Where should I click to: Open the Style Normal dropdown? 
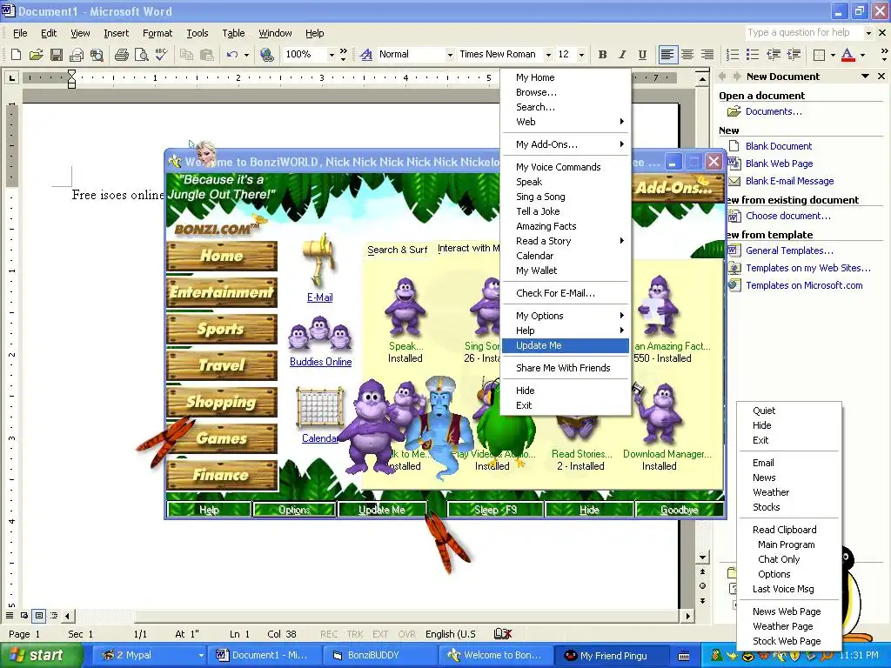[450, 55]
